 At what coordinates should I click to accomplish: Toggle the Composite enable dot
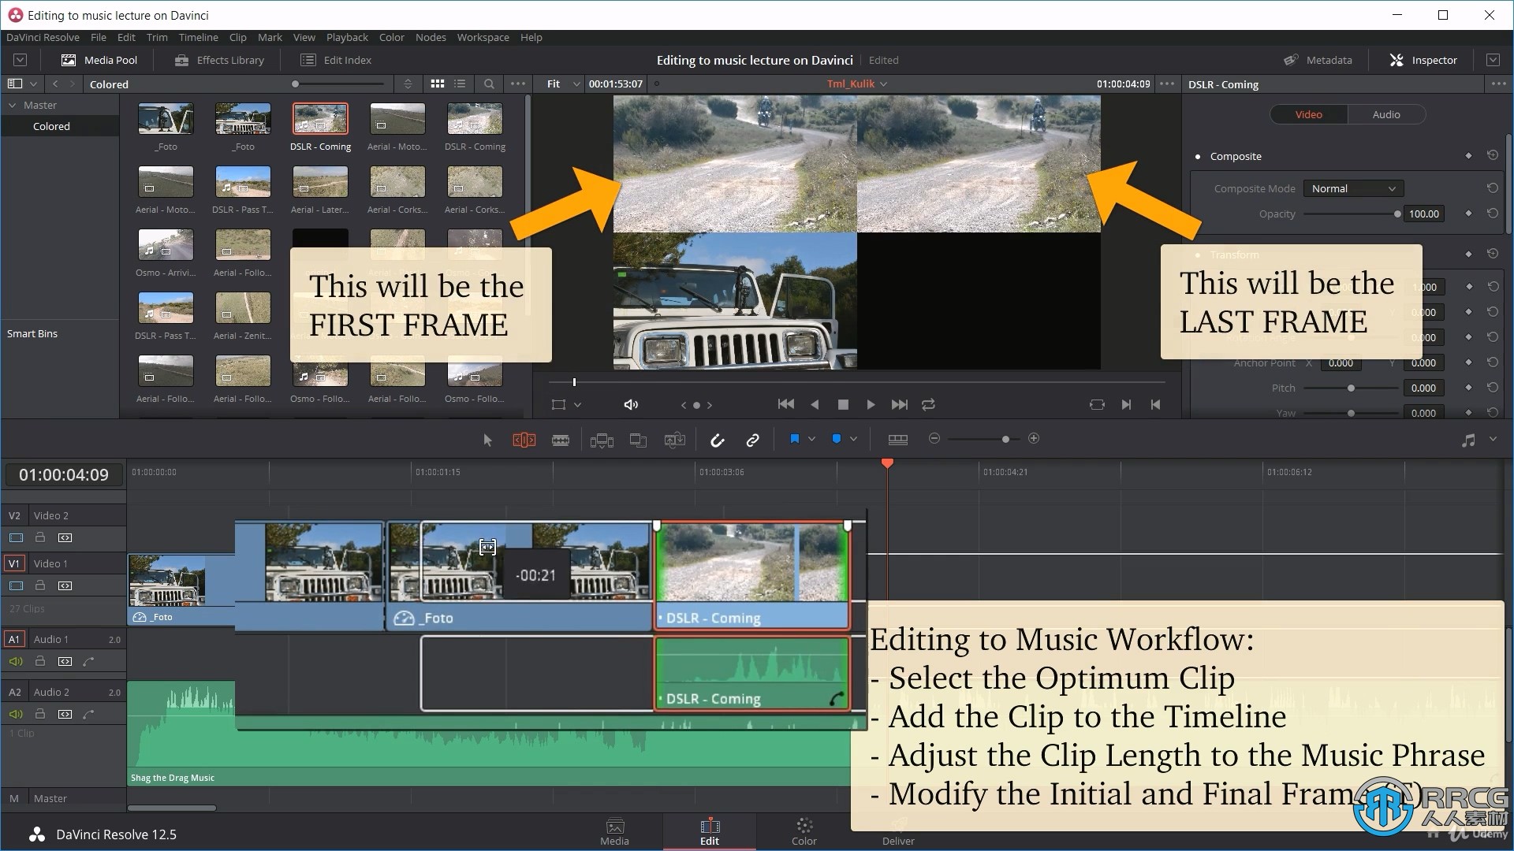coord(1198,157)
